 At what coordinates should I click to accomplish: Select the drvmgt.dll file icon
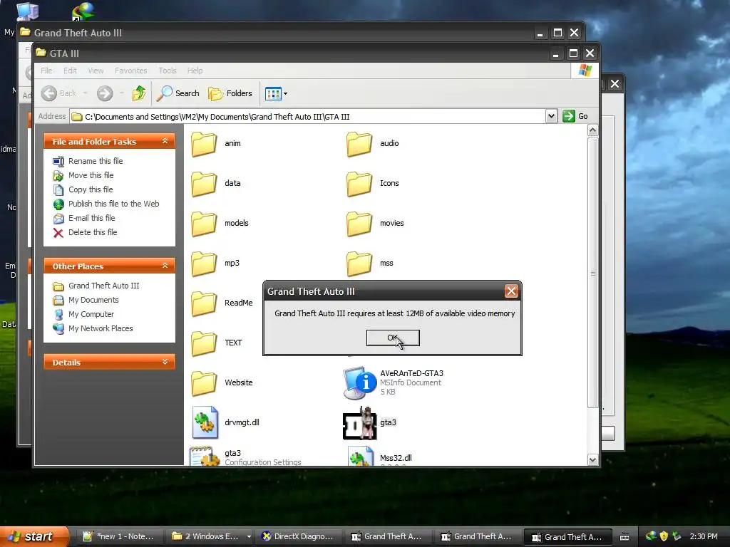click(205, 422)
